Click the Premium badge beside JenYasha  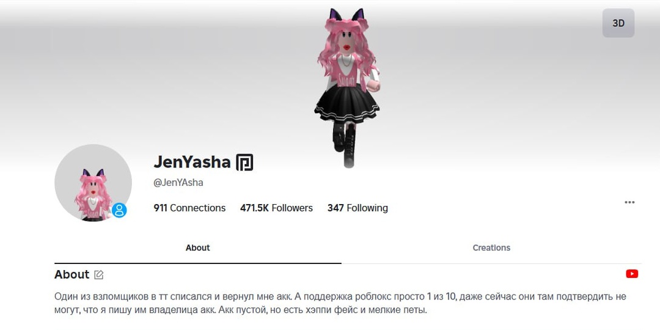tap(244, 162)
